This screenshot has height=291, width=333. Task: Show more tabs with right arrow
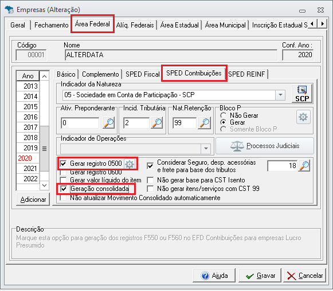coord(322,23)
